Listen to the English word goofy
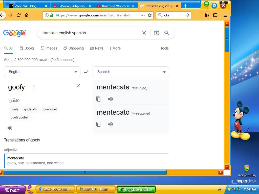The height and width of the screenshot is (194, 259). 10,128
